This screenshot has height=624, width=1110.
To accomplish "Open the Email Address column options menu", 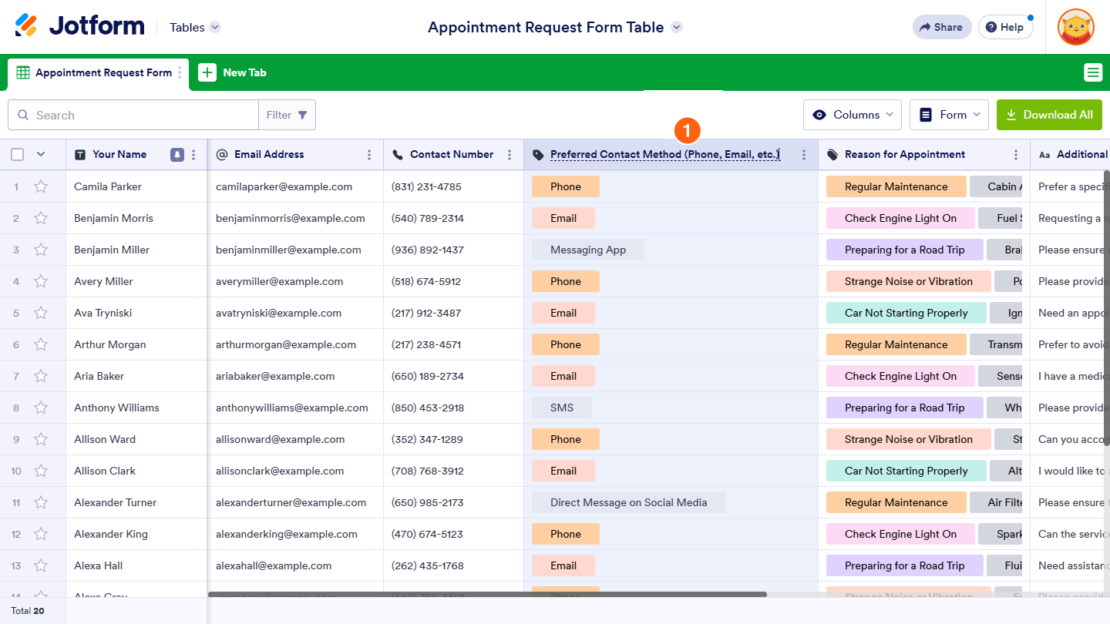I will [369, 155].
